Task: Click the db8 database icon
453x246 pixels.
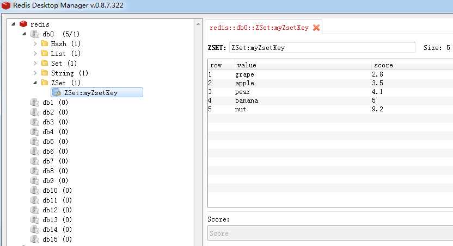Action: (x=35, y=171)
